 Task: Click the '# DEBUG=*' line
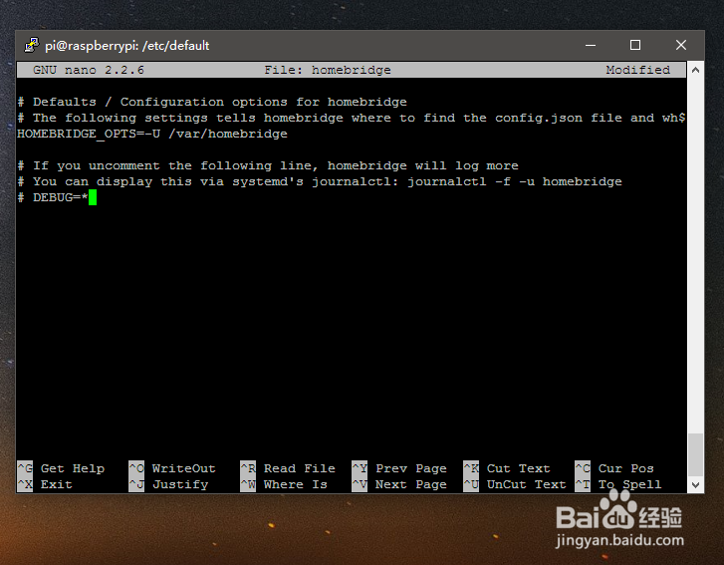(x=53, y=197)
